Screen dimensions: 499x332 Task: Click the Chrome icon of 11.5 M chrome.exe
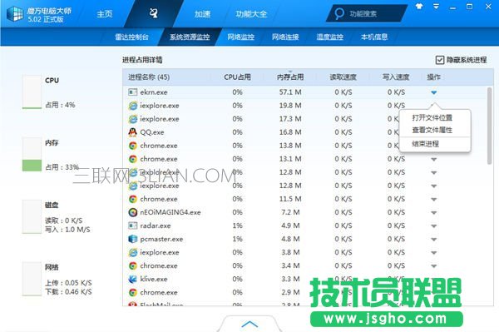[x=133, y=199]
